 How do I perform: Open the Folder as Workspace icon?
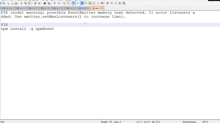click(x=98, y=3)
